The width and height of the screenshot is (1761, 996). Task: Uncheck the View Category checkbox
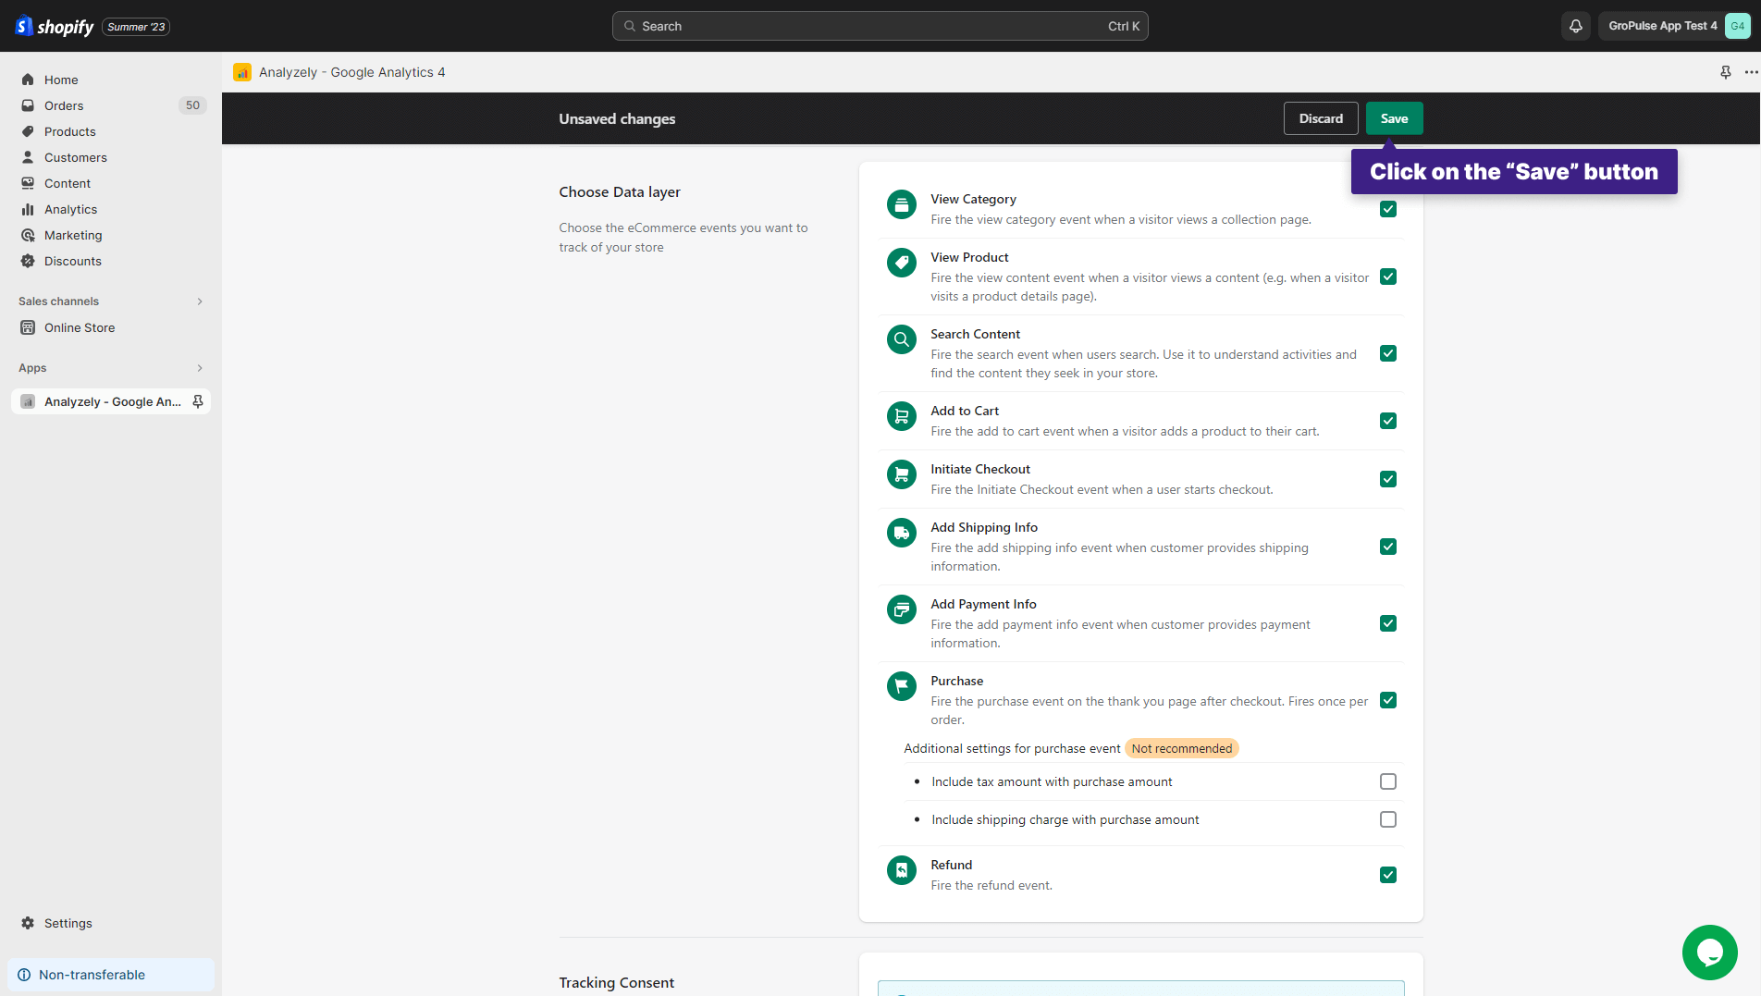(1387, 209)
